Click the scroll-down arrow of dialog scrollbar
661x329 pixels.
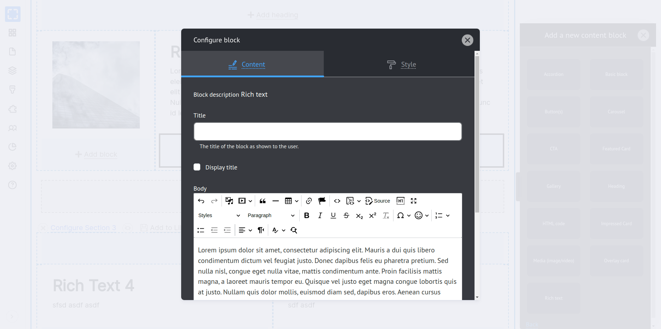pyautogui.click(x=477, y=297)
